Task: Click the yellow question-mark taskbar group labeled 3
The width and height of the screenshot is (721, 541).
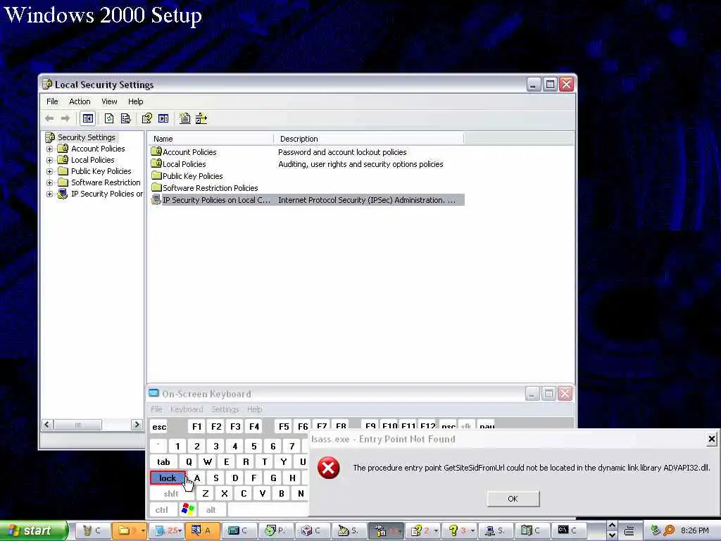Action: pyautogui.click(x=458, y=530)
